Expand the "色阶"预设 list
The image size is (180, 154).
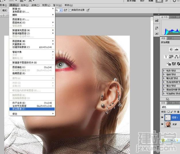[164, 71]
